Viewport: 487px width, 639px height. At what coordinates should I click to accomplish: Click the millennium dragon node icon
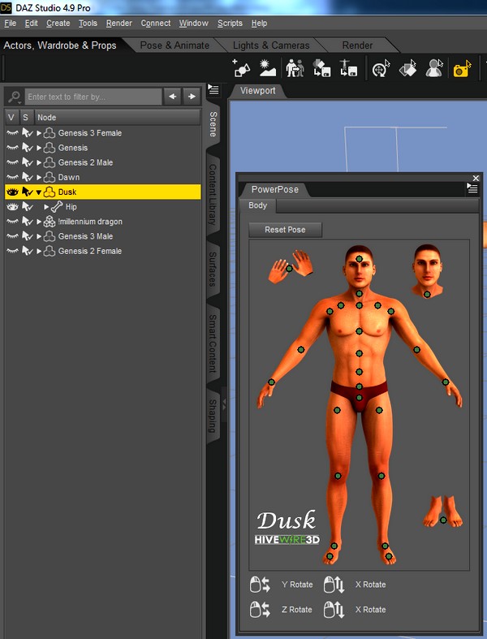[50, 222]
